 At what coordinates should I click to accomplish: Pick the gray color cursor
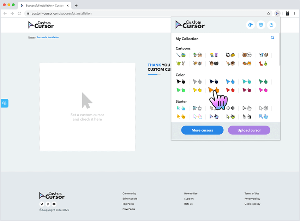click(x=197, y=82)
